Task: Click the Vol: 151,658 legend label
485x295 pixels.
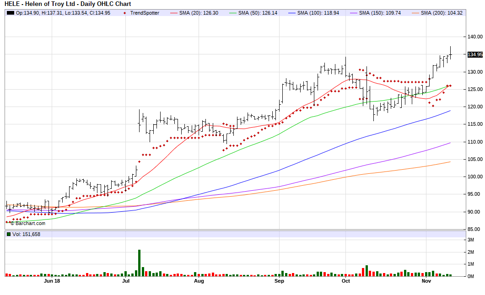Action: point(26,234)
